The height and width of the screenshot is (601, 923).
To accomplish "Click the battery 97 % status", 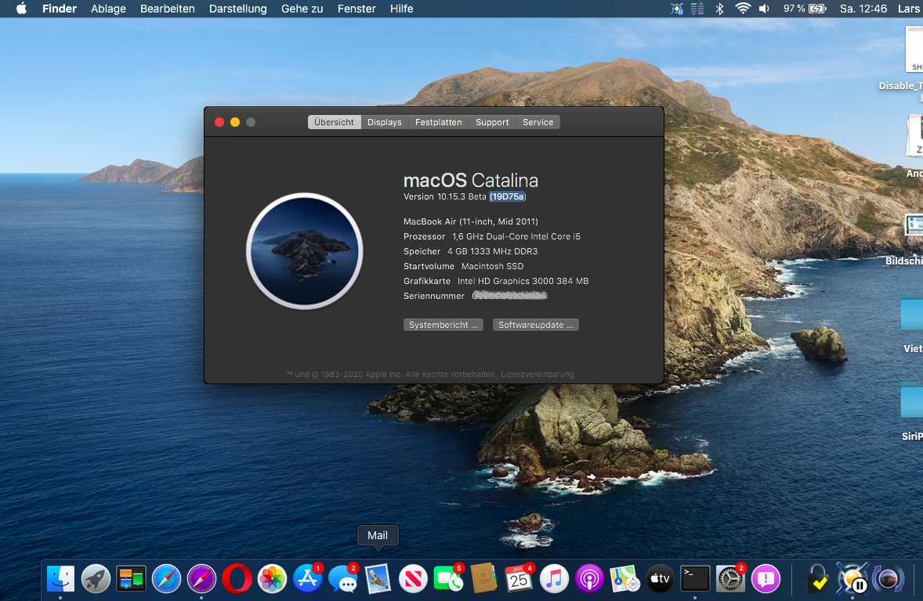I will pyautogui.click(x=805, y=9).
